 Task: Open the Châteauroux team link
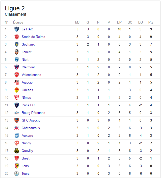pyautogui.click(x=31, y=128)
